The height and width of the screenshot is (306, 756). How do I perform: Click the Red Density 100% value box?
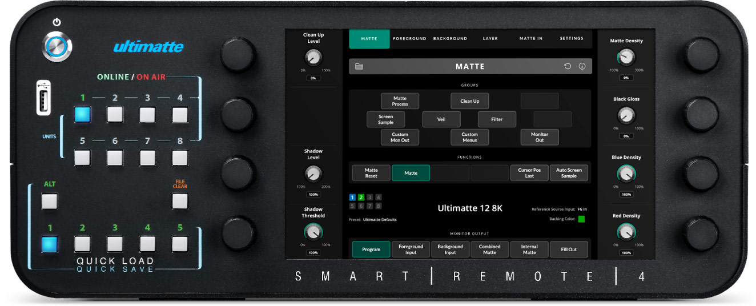coord(626,252)
